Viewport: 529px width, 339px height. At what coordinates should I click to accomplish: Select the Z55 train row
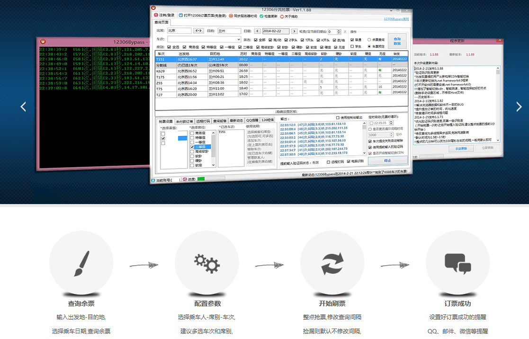281,82
